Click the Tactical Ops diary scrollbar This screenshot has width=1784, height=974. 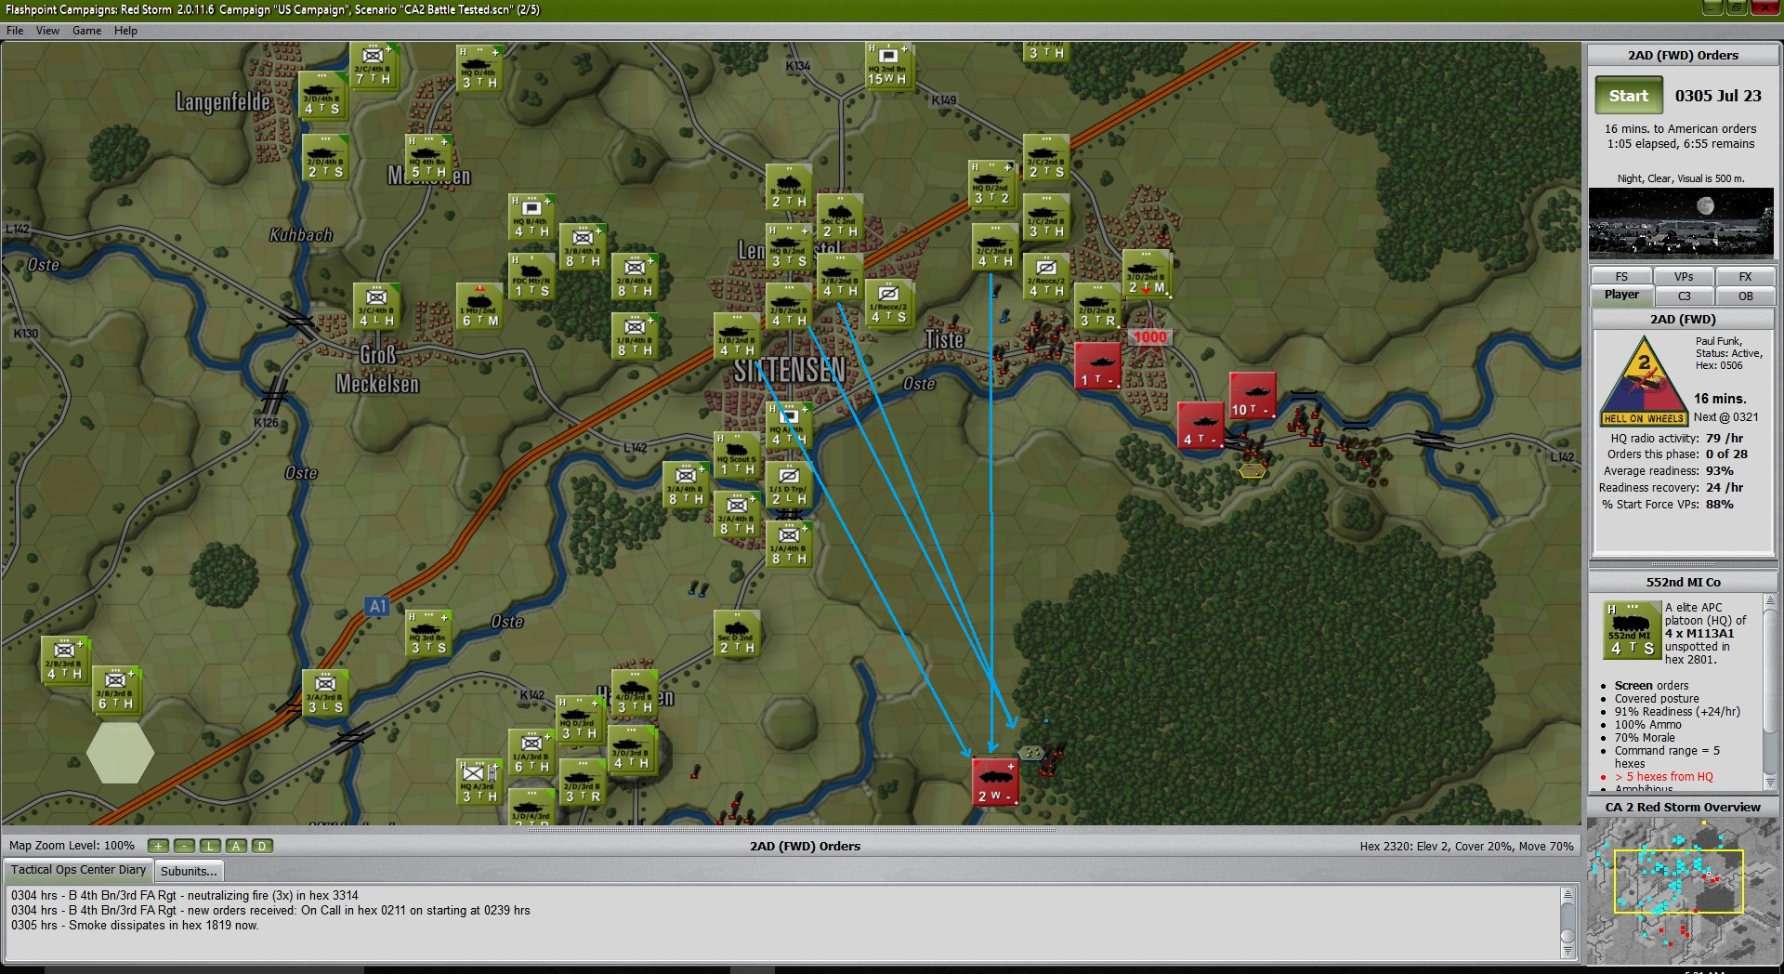[x=1568, y=923]
